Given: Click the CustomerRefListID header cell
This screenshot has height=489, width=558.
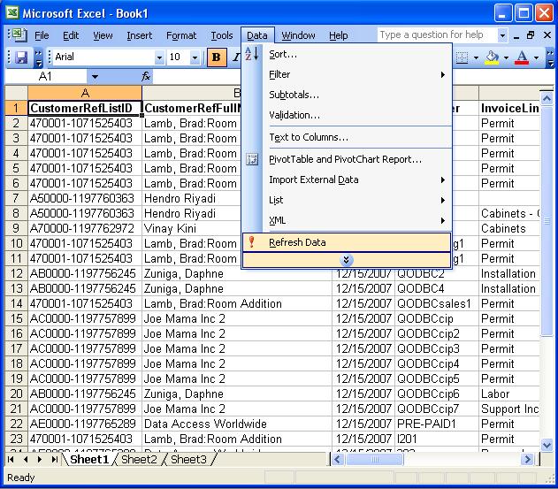Looking at the screenshot, I should tap(85, 108).
